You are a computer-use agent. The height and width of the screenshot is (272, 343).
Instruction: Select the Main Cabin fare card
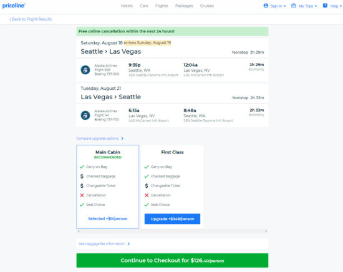[x=108, y=187]
